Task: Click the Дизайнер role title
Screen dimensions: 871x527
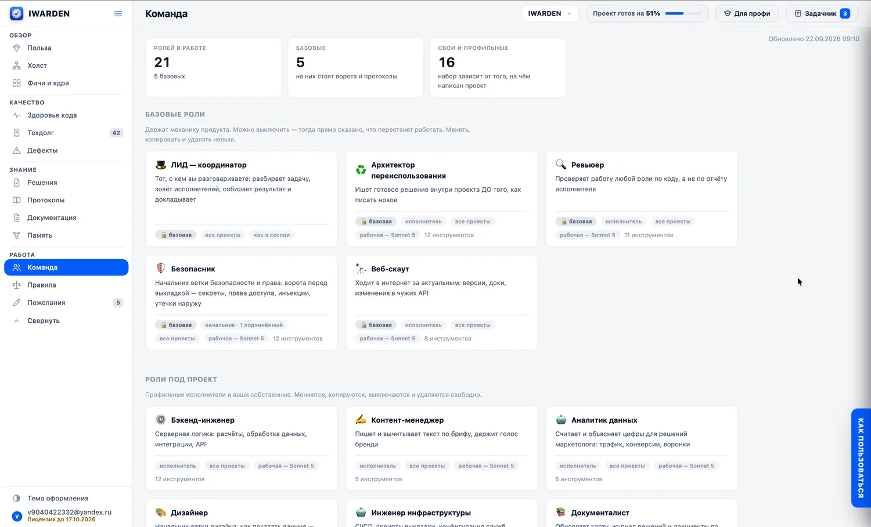Action: pos(189,513)
